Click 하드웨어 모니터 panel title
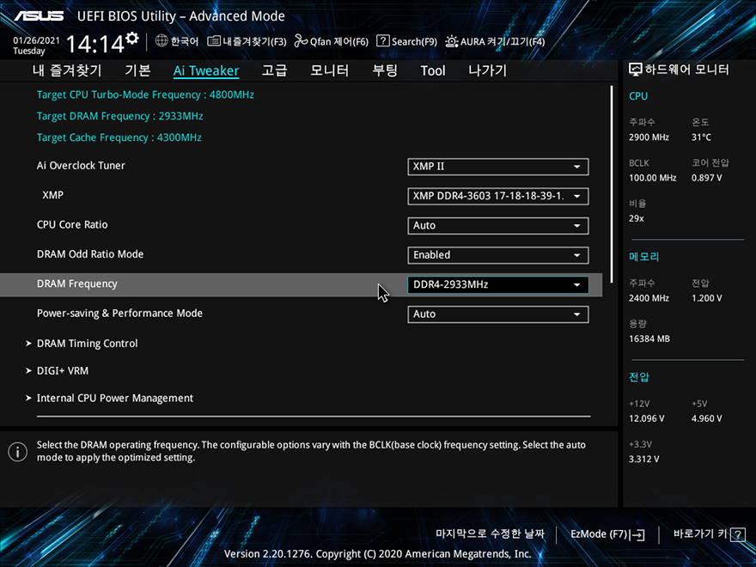 (686, 70)
